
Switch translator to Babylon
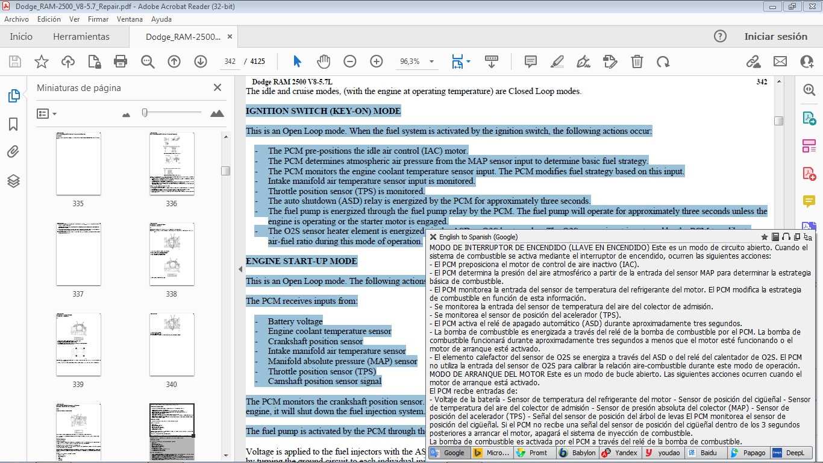coord(577,453)
